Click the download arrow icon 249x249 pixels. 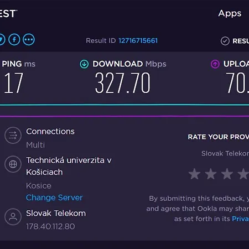84,64
